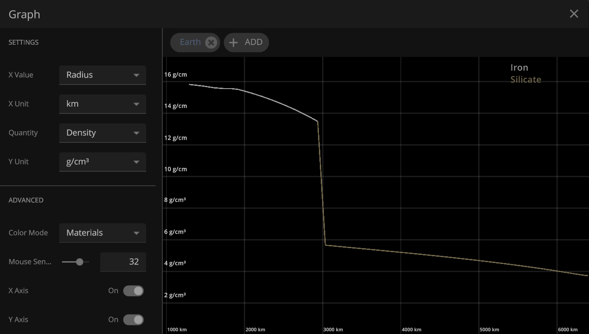Click the X Value setting label
Viewport: 589px width, 334px height.
21,75
